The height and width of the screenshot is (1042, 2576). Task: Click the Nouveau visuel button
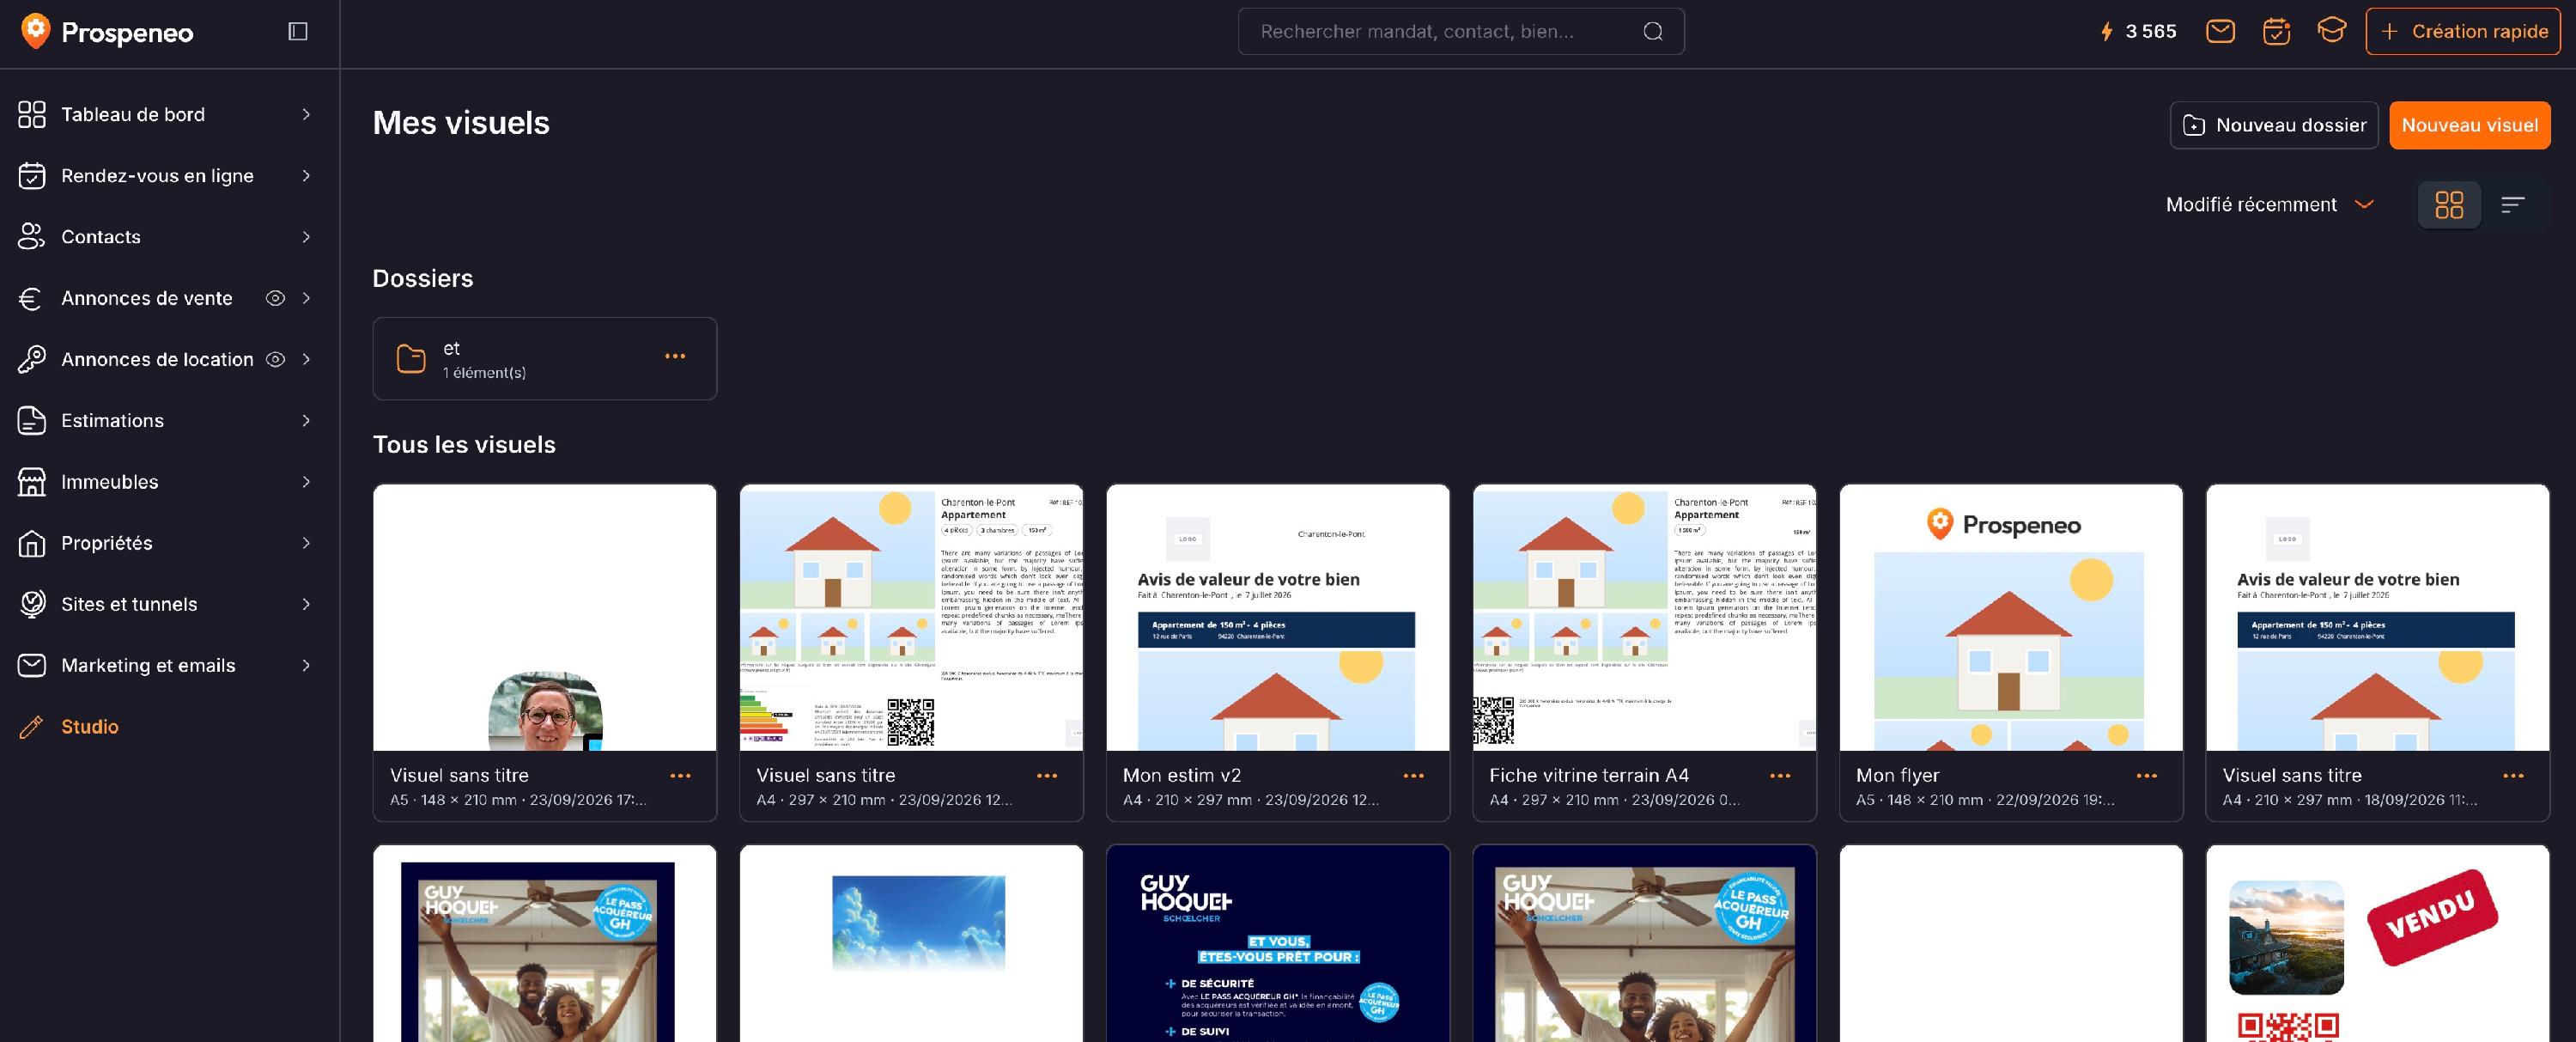(2469, 125)
